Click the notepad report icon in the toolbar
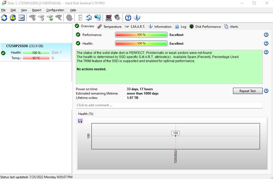The height and width of the screenshot is (179, 273). (80, 18)
